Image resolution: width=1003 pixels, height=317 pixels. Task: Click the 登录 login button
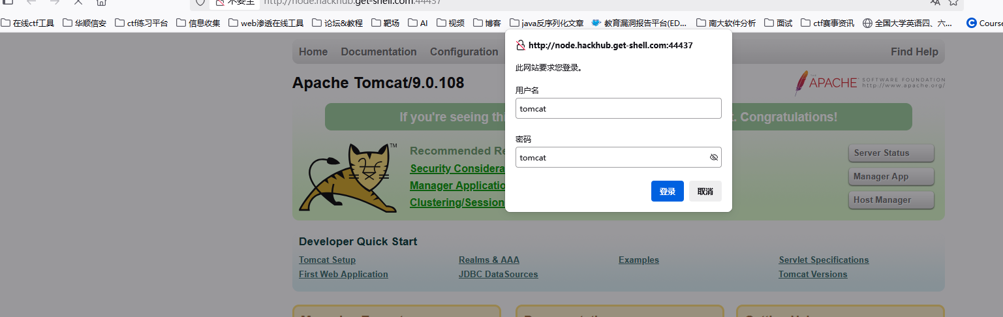pyautogui.click(x=668, y=191)
